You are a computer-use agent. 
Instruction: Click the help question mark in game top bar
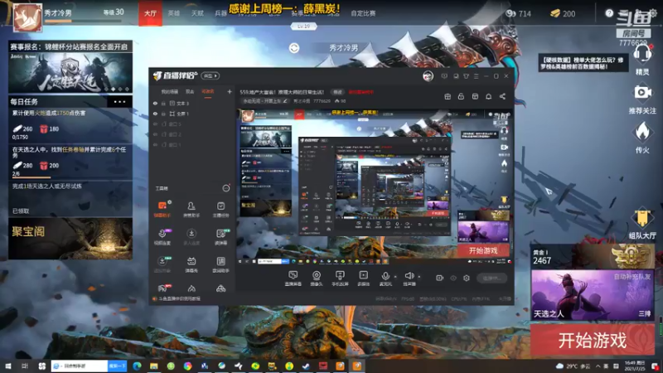coord(609,13)
